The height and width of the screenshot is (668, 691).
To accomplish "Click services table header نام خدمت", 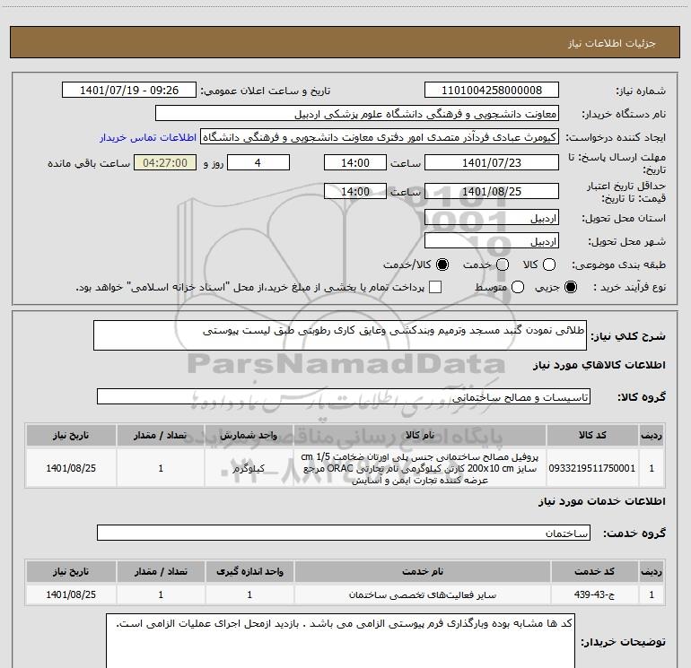I will click(422, 571).
